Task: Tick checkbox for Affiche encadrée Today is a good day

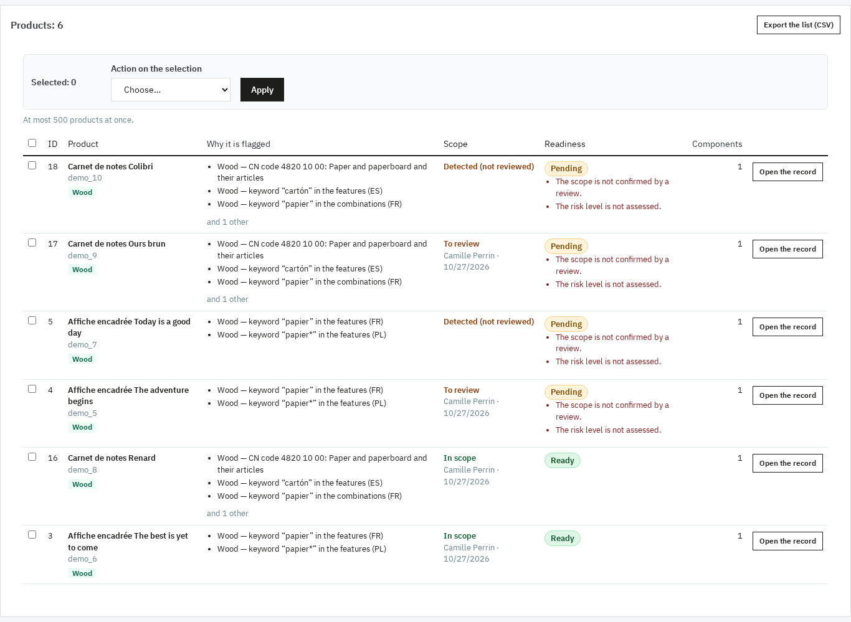Action: click(x=32, y=321)
